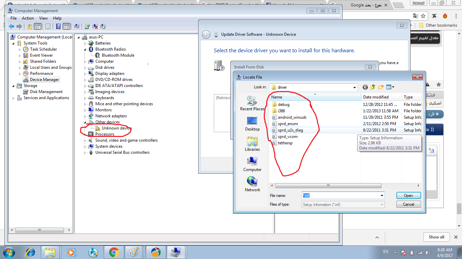This screenshot has height=259, width=462.
Task: Click Recent Places in the places bar
Action: (252, 104)
